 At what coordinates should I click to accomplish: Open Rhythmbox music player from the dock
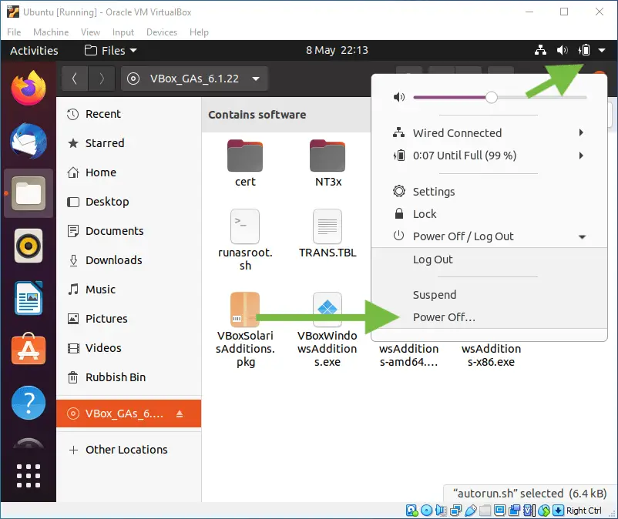coord(29,246)
